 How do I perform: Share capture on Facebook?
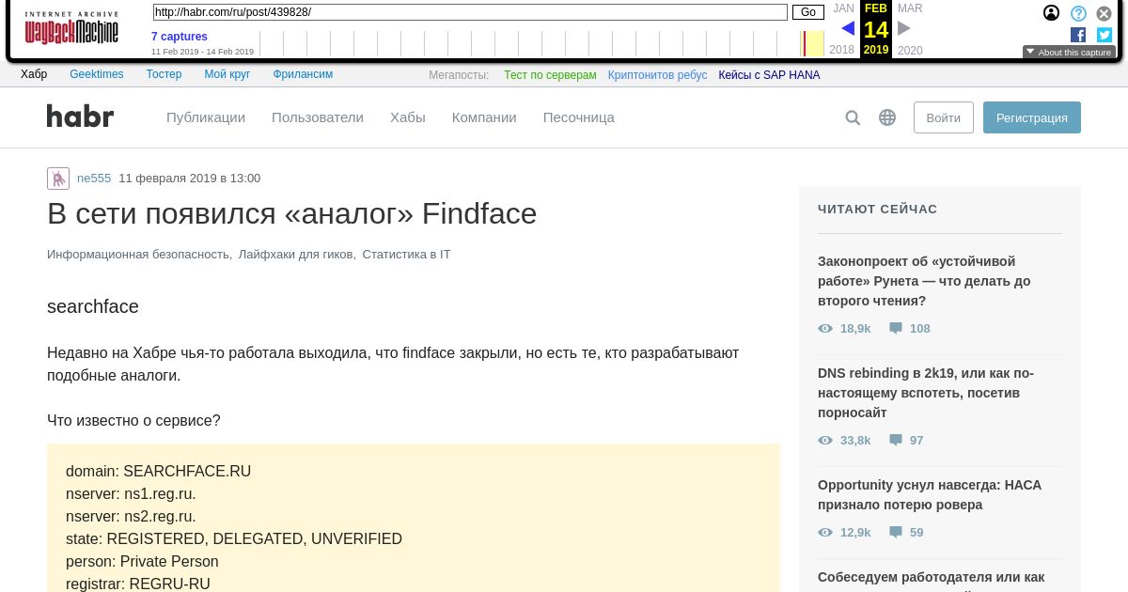click(1078, 35)
